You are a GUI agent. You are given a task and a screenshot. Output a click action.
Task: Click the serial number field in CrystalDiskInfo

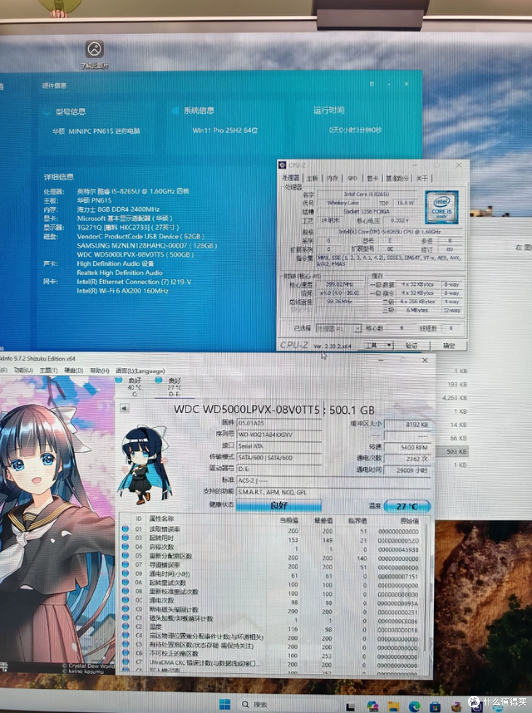click(279, 434)
